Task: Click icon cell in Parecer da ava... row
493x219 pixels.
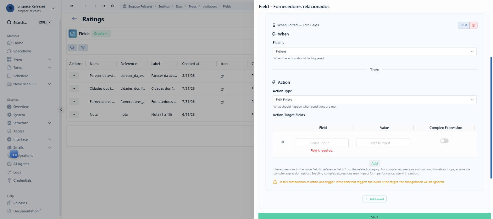Action: tap(222, 77)
